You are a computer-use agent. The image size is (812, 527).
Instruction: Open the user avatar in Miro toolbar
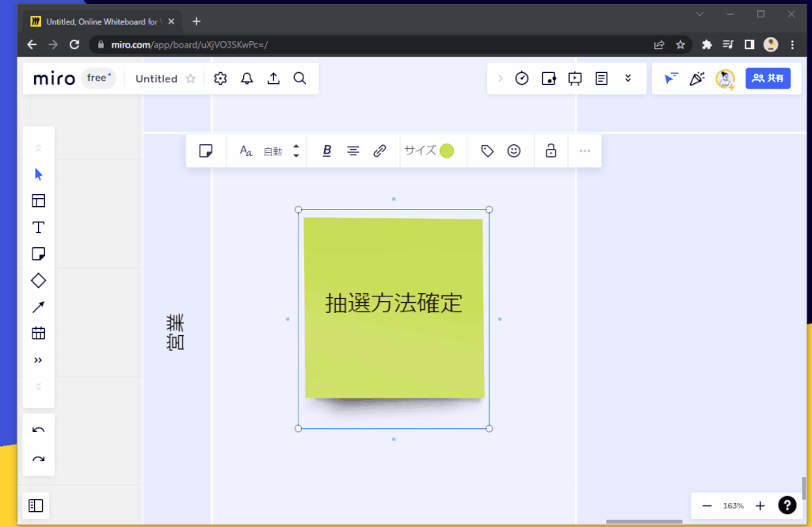click(x=725, y=78)
